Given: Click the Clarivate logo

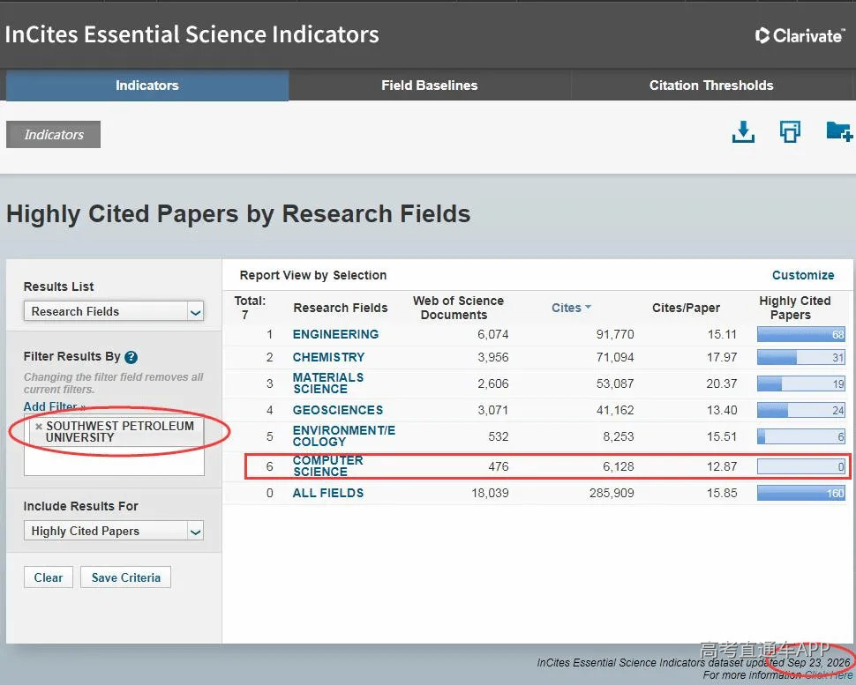Looking at the screenshot, I should [x=800, y=35].
